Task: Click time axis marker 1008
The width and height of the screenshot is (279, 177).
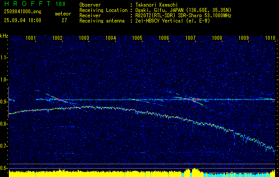Action: pyautogui.click(x=217, y=38)
